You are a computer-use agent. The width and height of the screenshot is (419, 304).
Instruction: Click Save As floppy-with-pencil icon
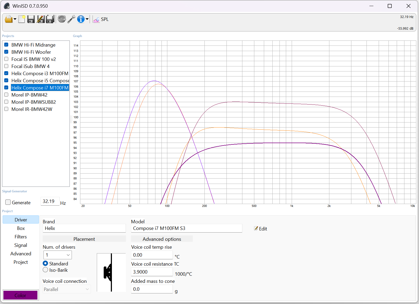(x=41, y=19)
